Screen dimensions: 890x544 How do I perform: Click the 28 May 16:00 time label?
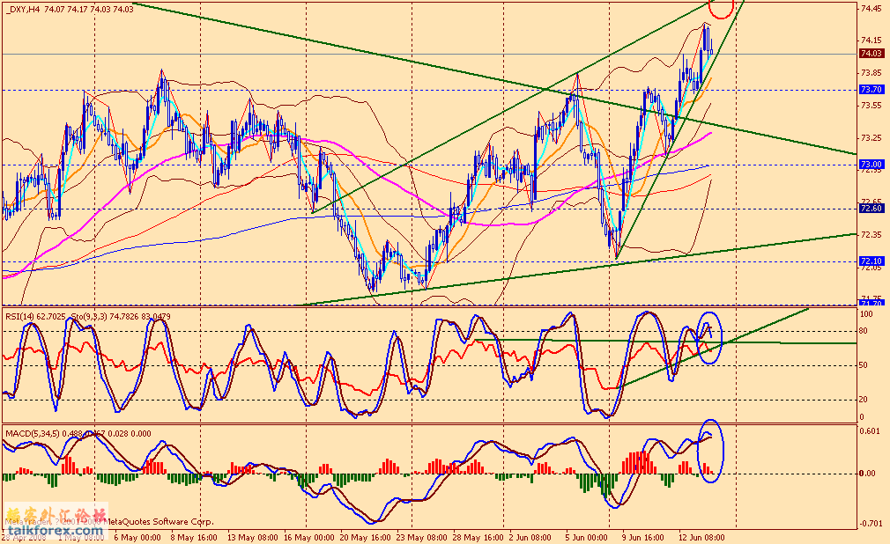click(478, 537)
